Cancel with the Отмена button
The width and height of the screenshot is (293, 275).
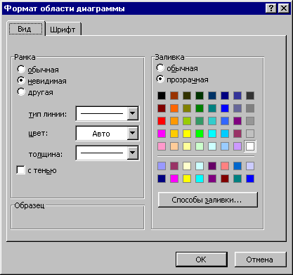[x=260, y=260]
